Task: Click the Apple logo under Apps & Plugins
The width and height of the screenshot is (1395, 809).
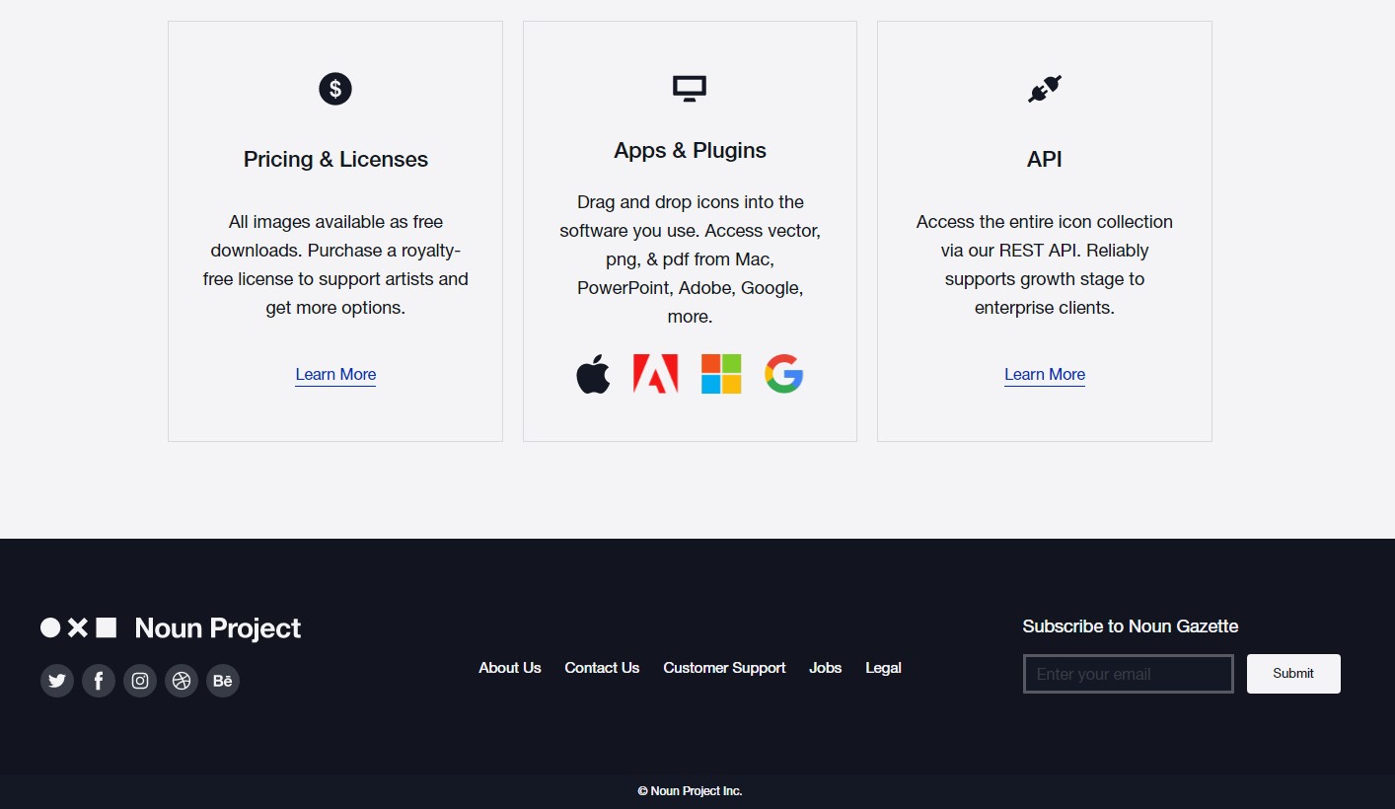Action: 593,375
